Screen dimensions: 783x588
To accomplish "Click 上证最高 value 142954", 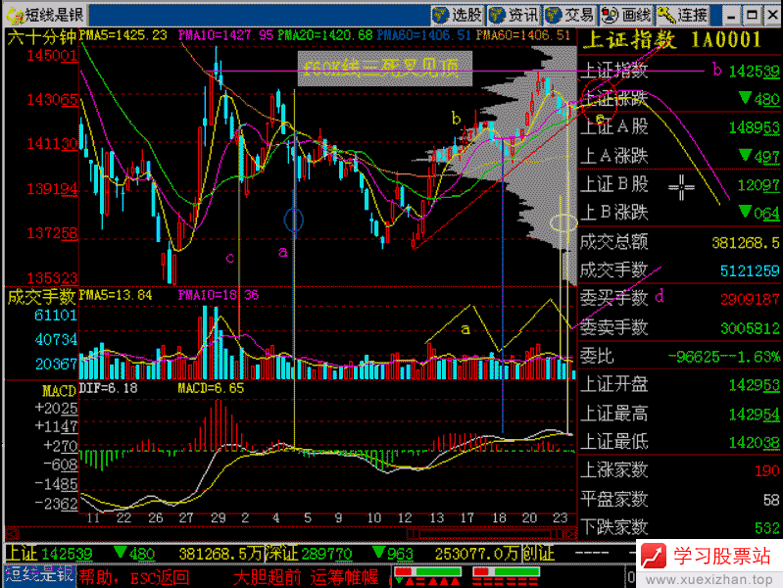I will click(754, 415).
